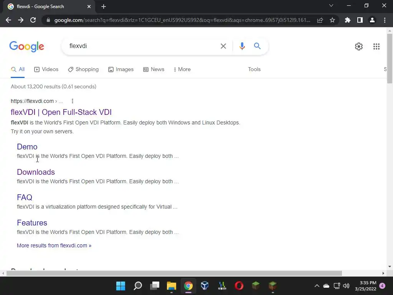Click the horizontal scrollbar thumb
The width and height of the screenshot is (393, 295).
[174, 273]
